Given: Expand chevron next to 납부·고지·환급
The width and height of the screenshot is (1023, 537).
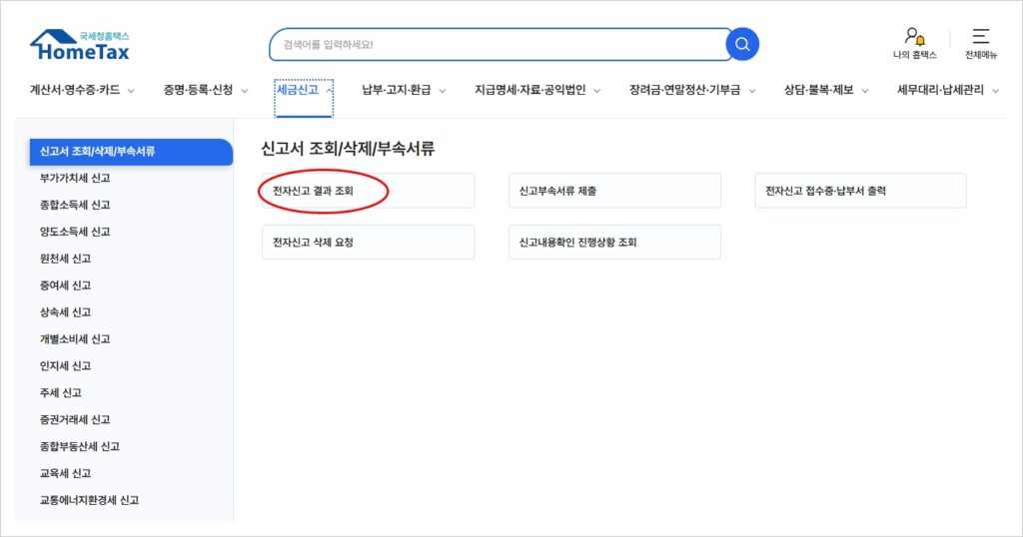Looking at the screenshot, I should click(x=443, y=91).
